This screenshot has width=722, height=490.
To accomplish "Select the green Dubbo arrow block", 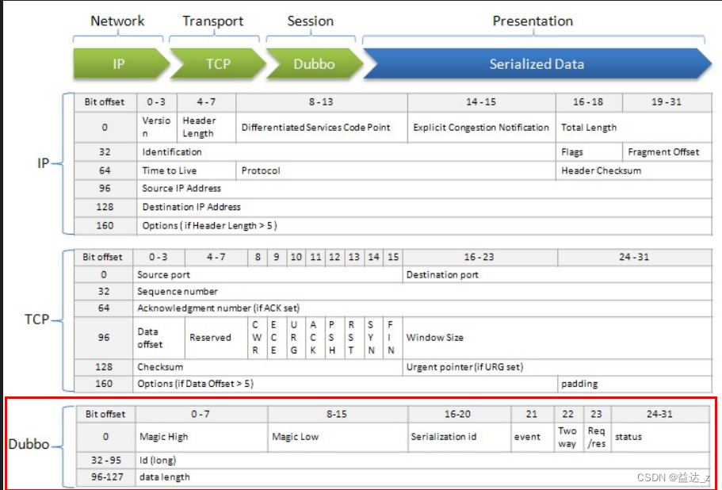I will tap(314, 63).
